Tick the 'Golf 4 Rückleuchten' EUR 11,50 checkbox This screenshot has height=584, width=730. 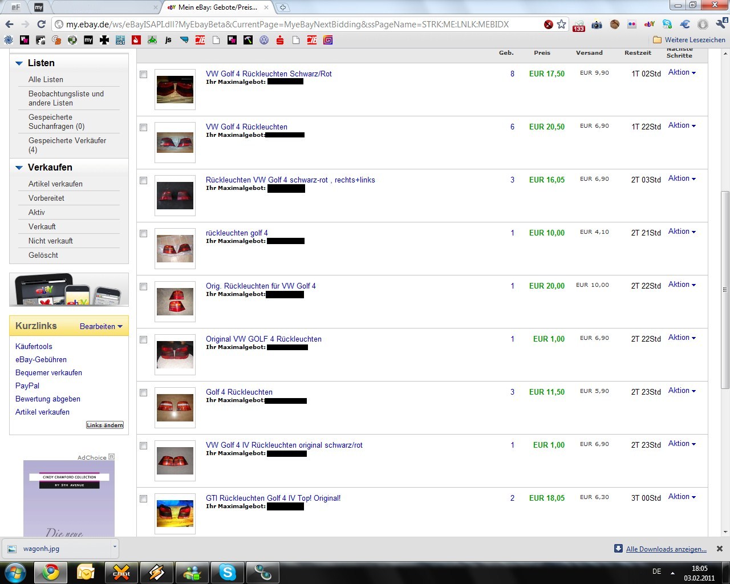pyautogui.click(x=143, y=393)
